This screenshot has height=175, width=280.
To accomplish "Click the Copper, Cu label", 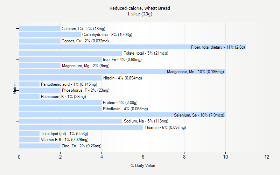I will coord(85,41).
